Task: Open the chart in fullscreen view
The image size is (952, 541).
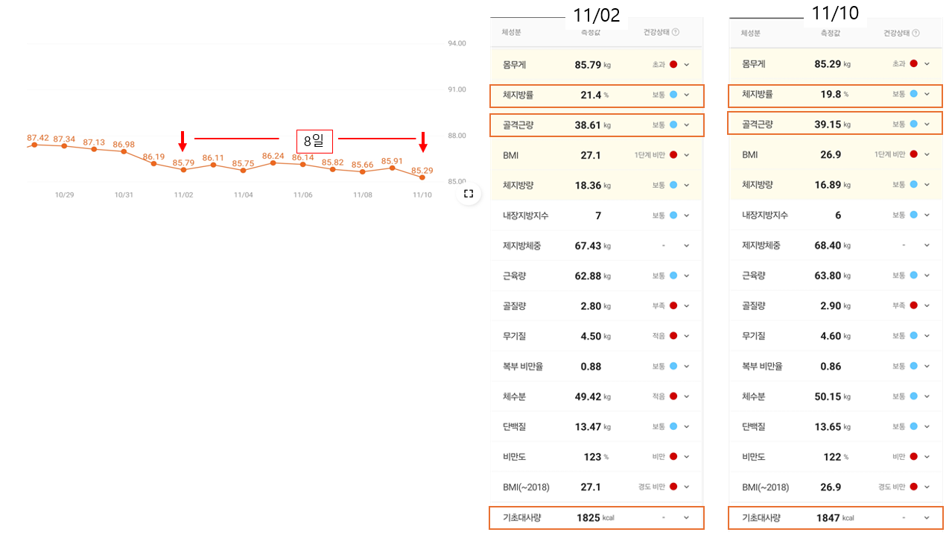Action: 468,194
